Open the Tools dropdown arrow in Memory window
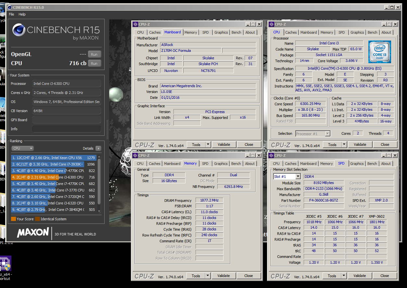This screenshot has height=288, width=407. click(x=208, y=276)
